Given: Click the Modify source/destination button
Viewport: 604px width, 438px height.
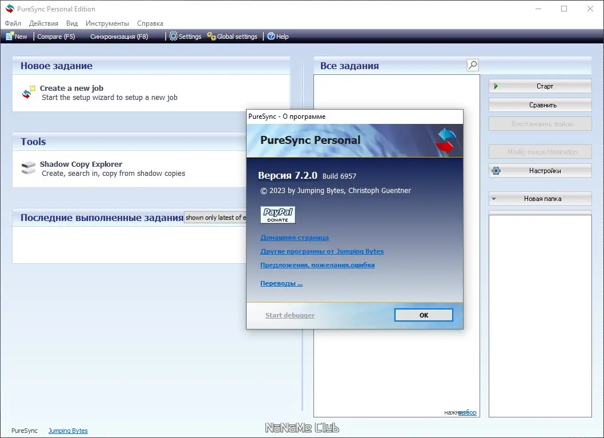Looking at the screenshot, I should point(540,152).
